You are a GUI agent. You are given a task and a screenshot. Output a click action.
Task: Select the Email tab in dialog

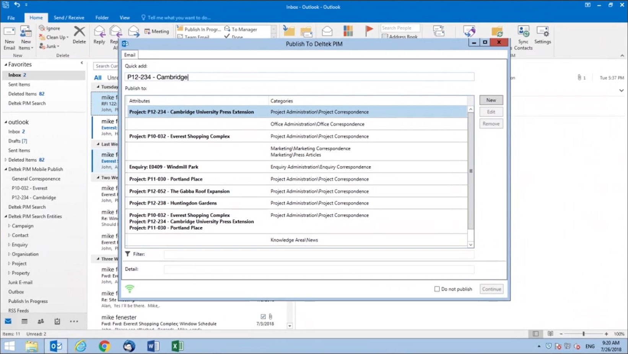point(130,55)
